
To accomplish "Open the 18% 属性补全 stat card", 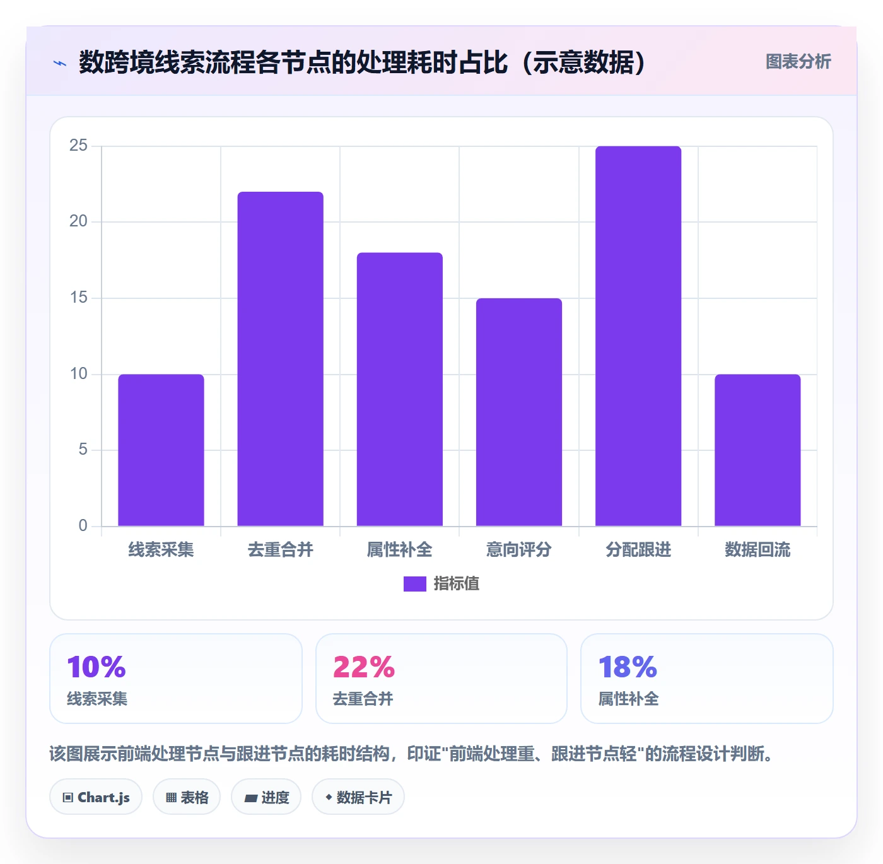I will pyautogui.click(x=707, y=679).
